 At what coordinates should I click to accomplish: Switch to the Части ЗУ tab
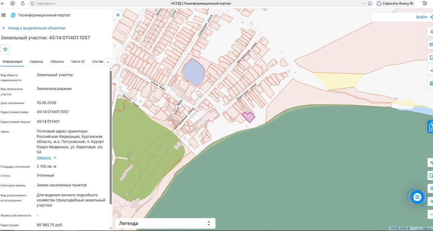78,61
